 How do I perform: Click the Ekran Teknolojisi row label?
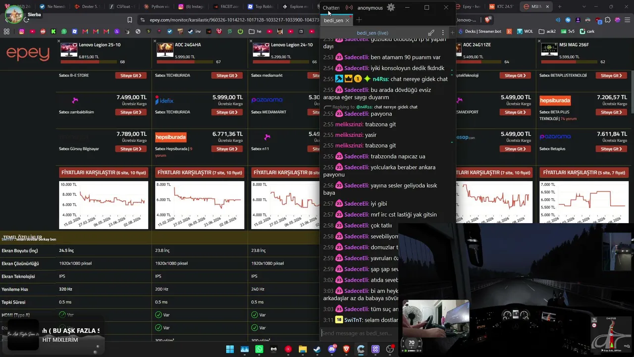pos(18,276)
